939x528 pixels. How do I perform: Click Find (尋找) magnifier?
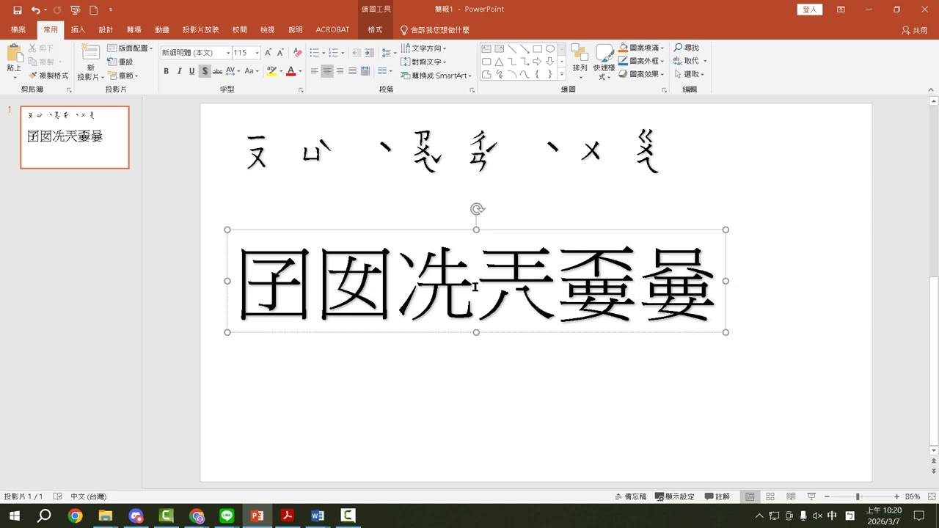pyautogui.click(x=687, y=48)
